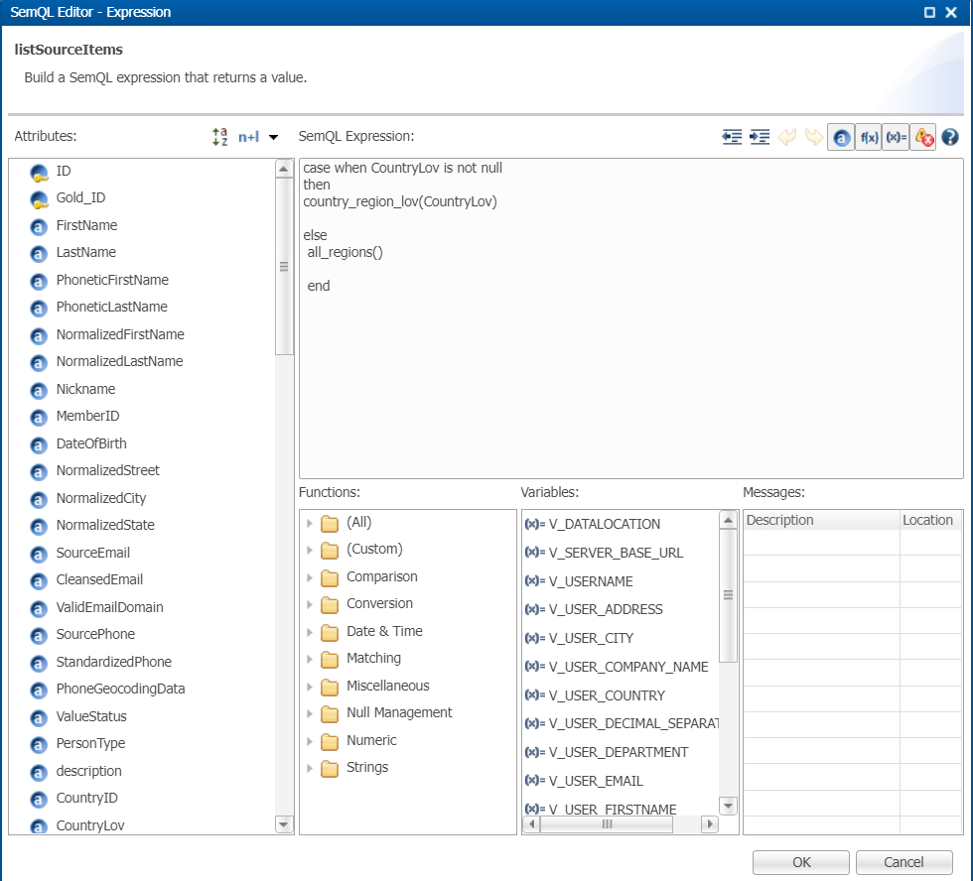Image resolution: width=973 pixels, height=881 pixels.
Task: Click the Numeric folder icon
Action: (330, 741)
